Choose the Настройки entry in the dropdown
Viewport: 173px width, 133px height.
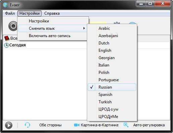pyautogui.click(x=53, y=21)
